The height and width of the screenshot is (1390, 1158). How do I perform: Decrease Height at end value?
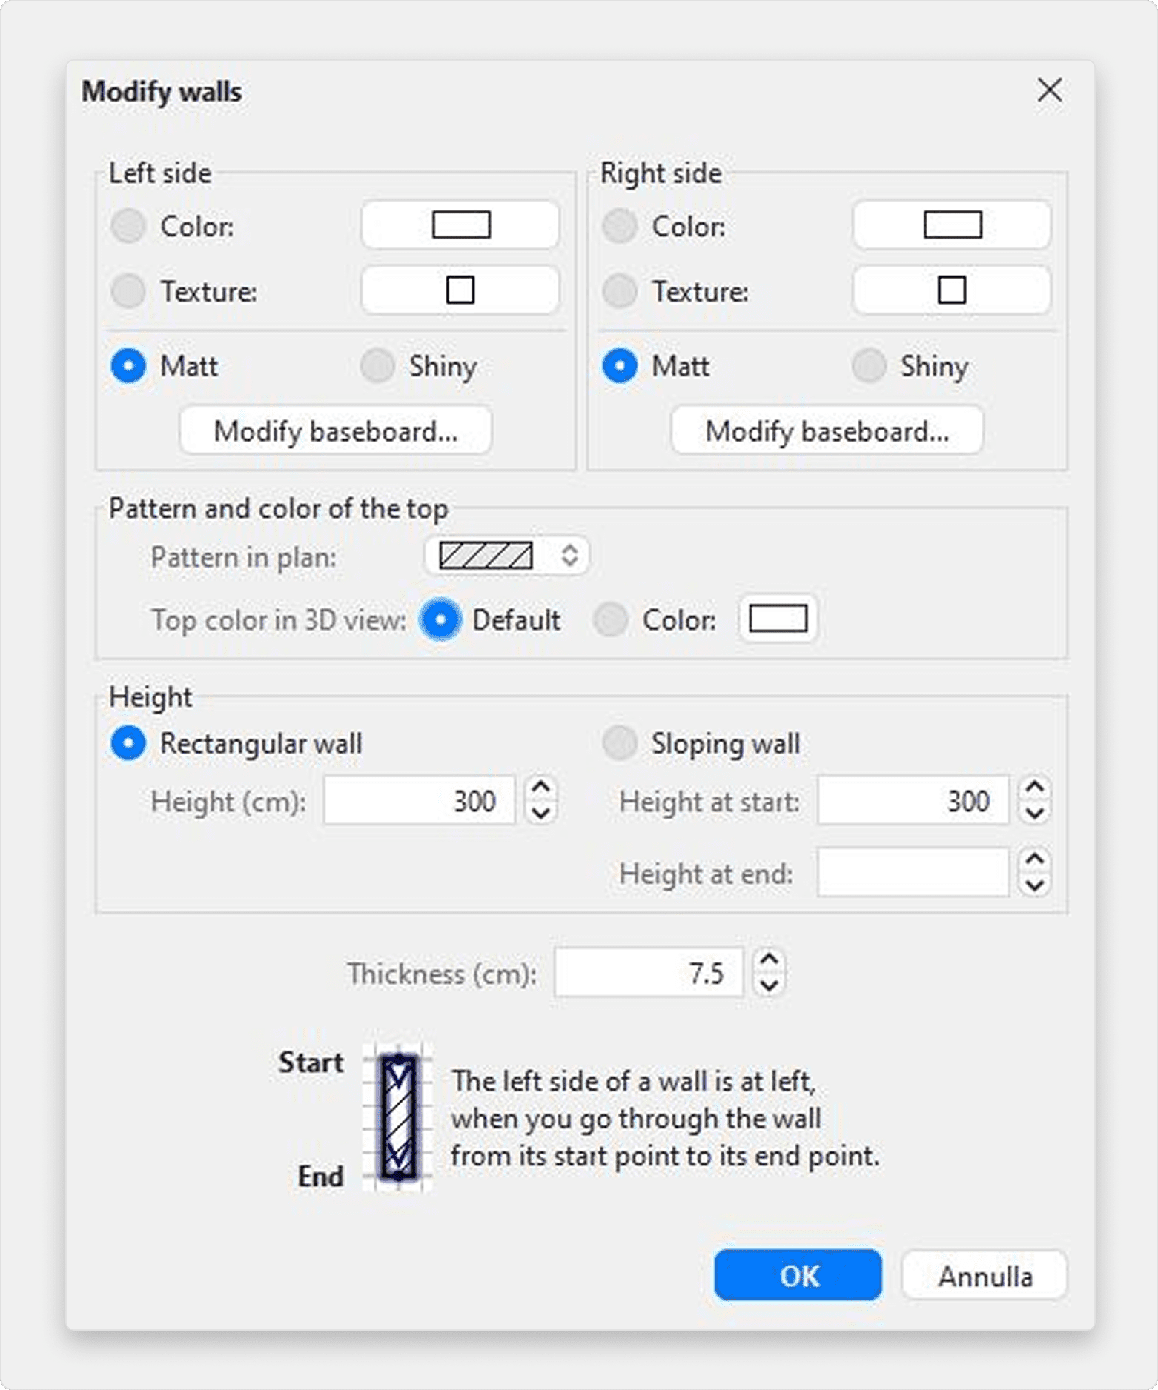coord(1035,885)
